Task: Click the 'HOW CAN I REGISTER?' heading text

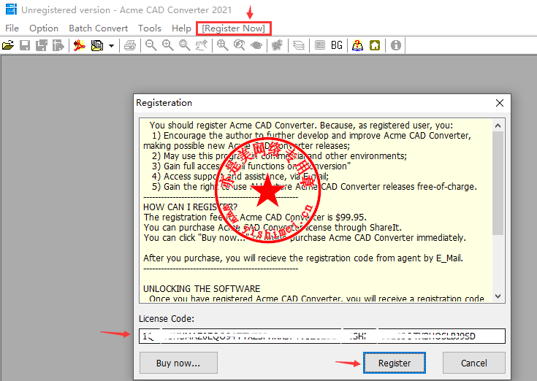Action: [x=190, y=207]
